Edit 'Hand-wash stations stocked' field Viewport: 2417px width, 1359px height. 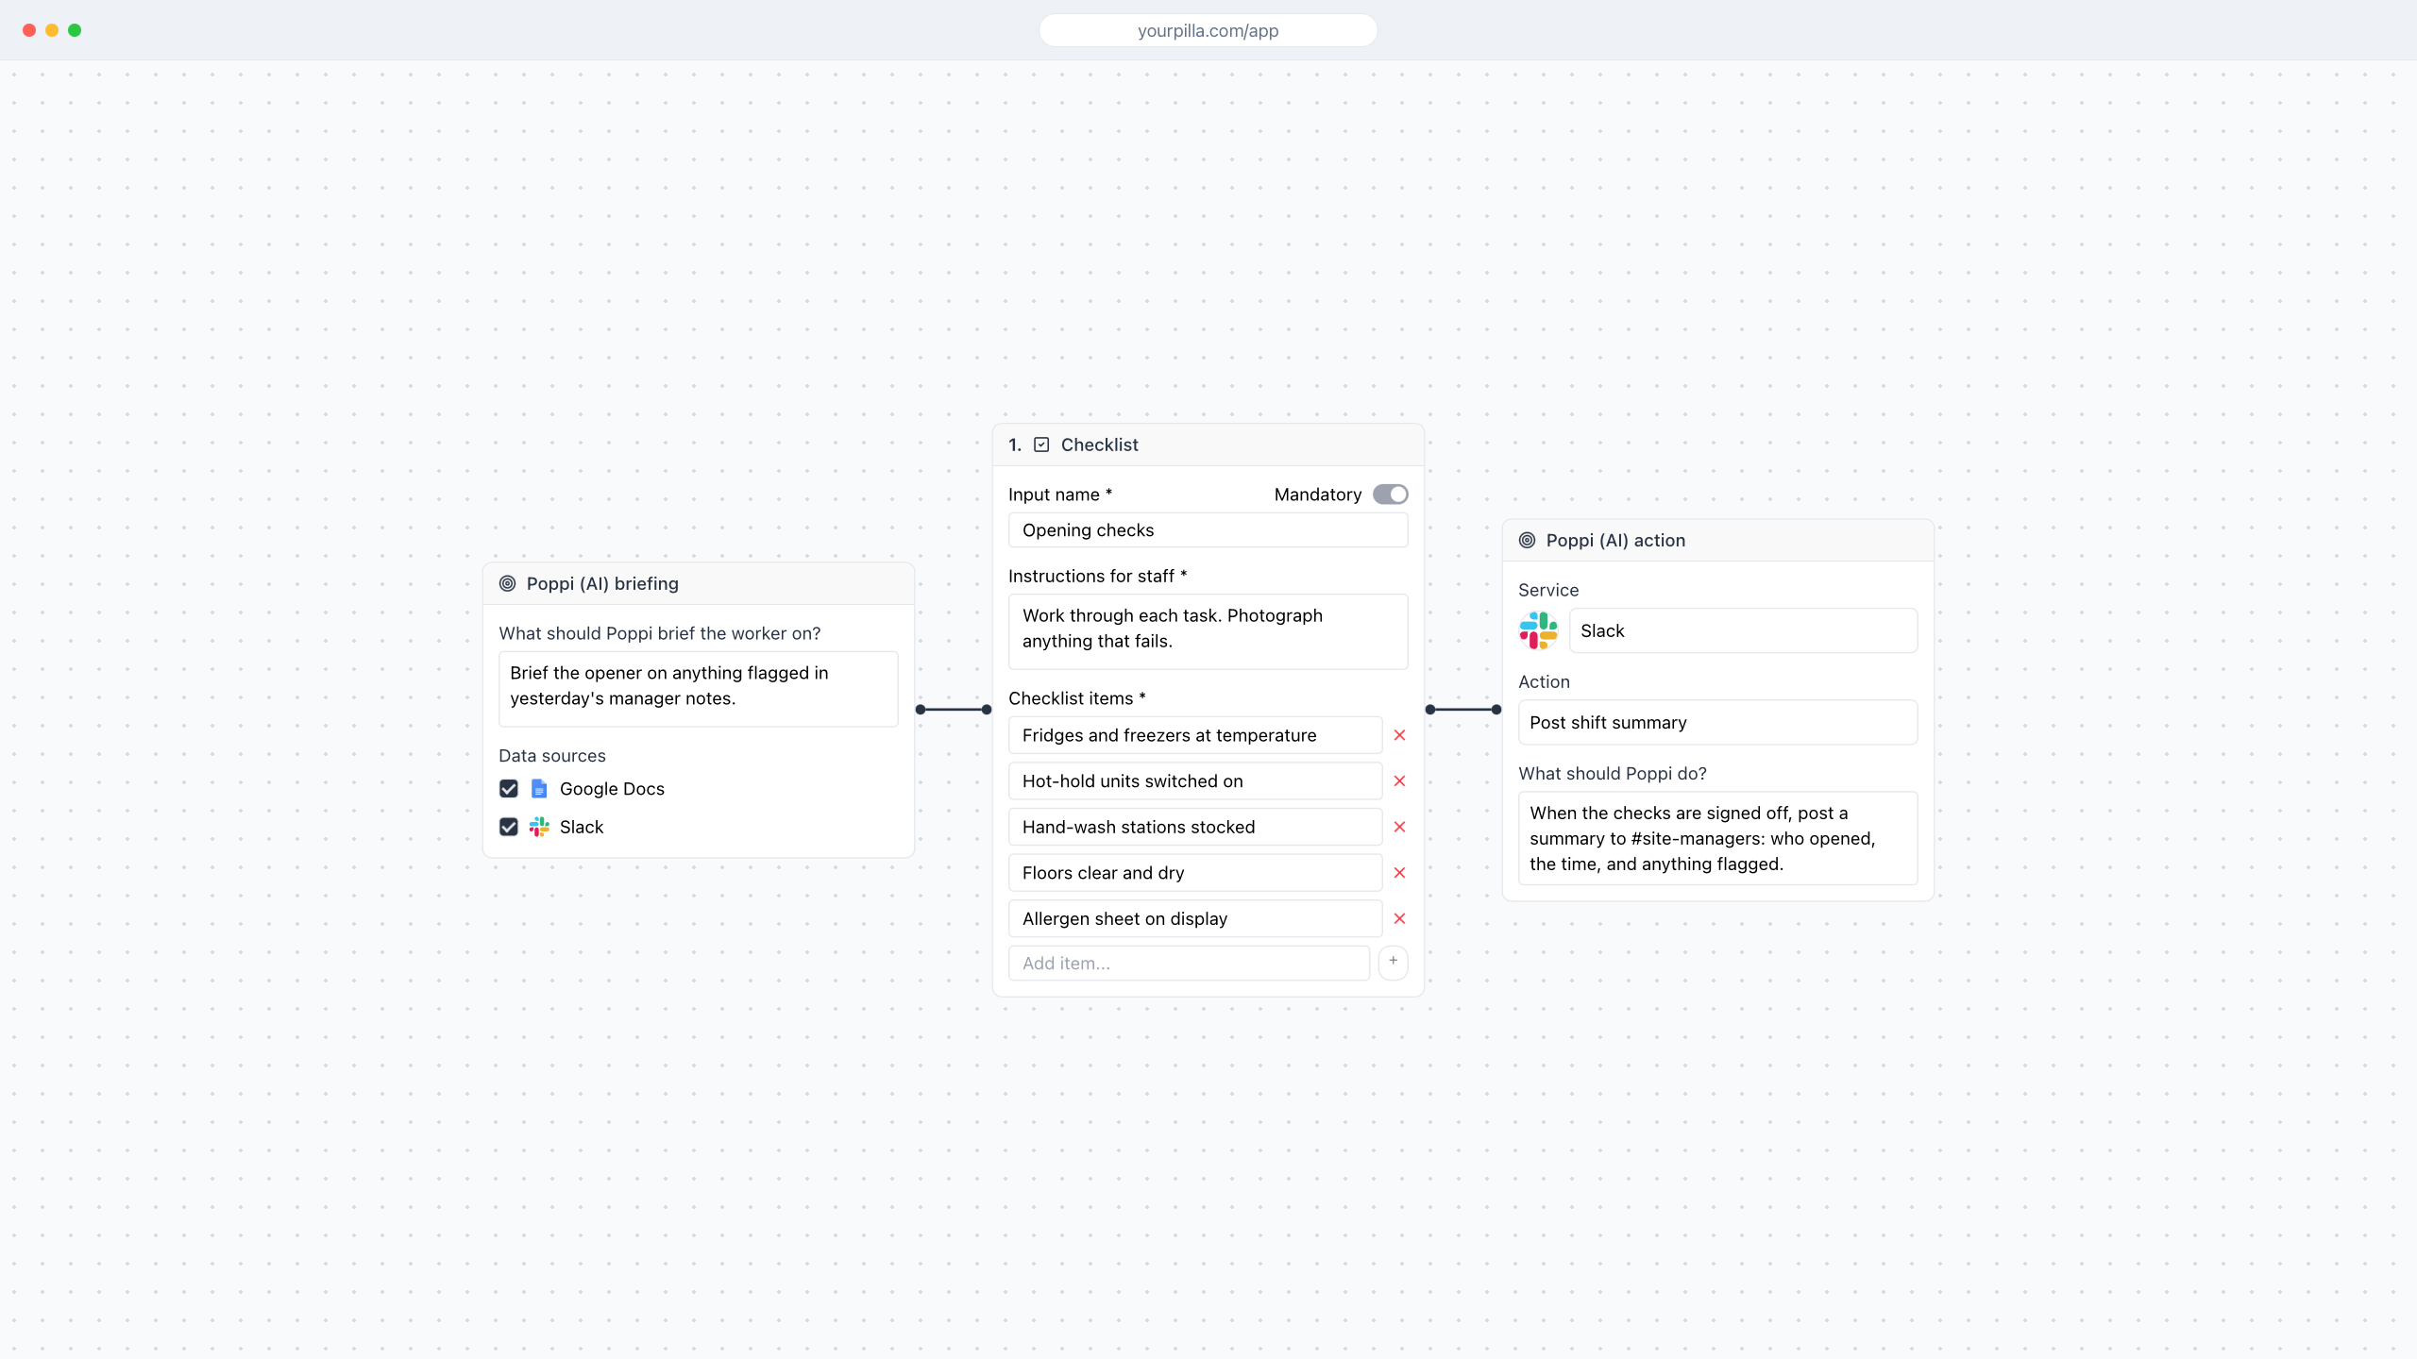(1194, 827)
